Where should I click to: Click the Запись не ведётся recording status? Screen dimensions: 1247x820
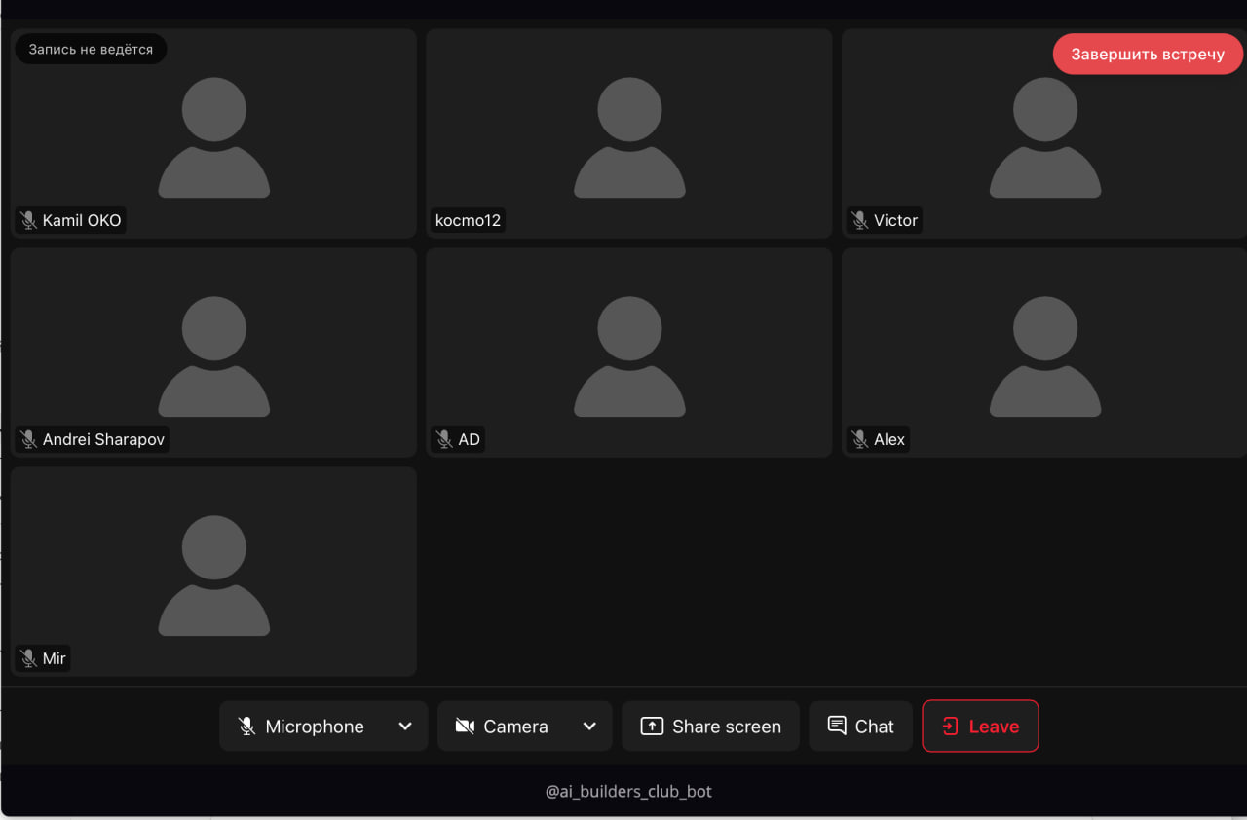(91, 50)
